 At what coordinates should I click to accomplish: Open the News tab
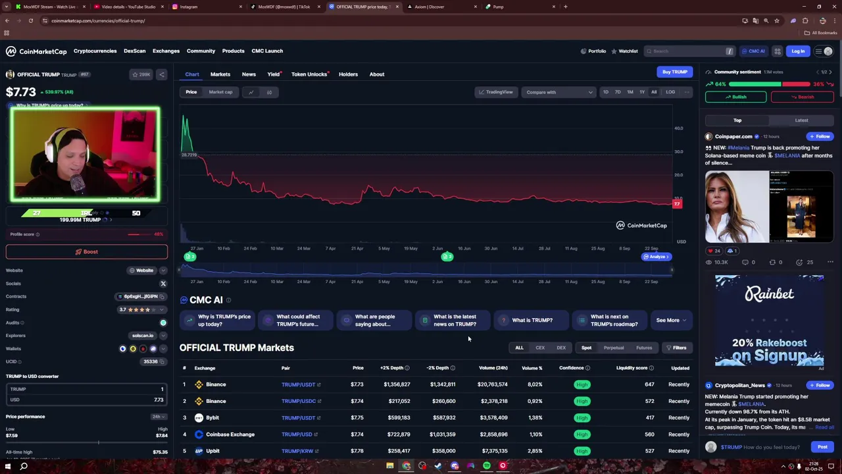249,74
